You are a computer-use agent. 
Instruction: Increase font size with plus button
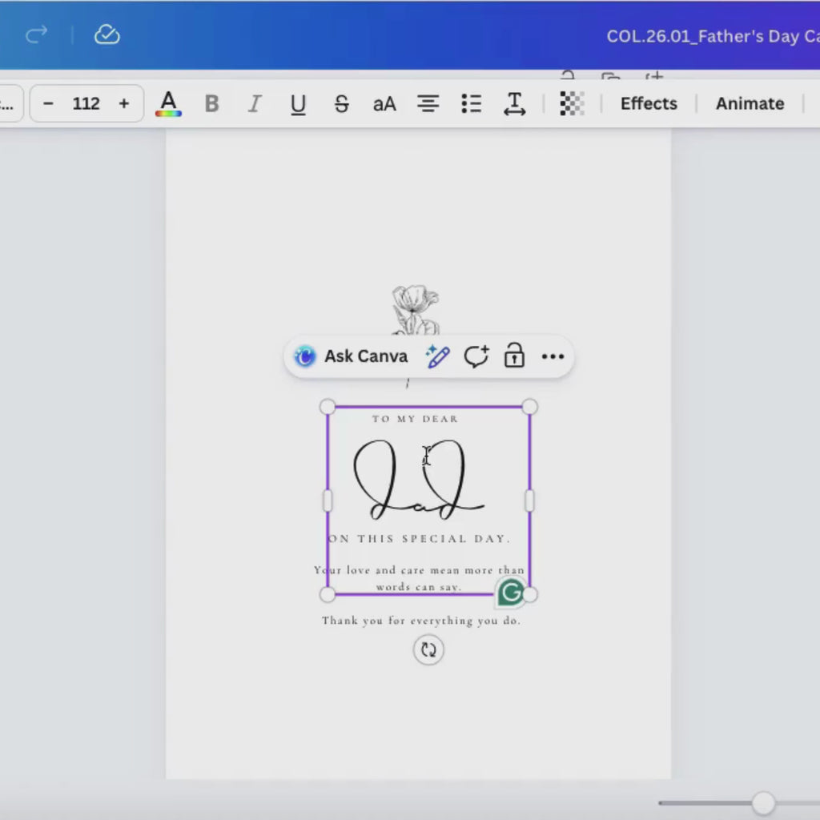pyautogui.click(x=124, y=103)
